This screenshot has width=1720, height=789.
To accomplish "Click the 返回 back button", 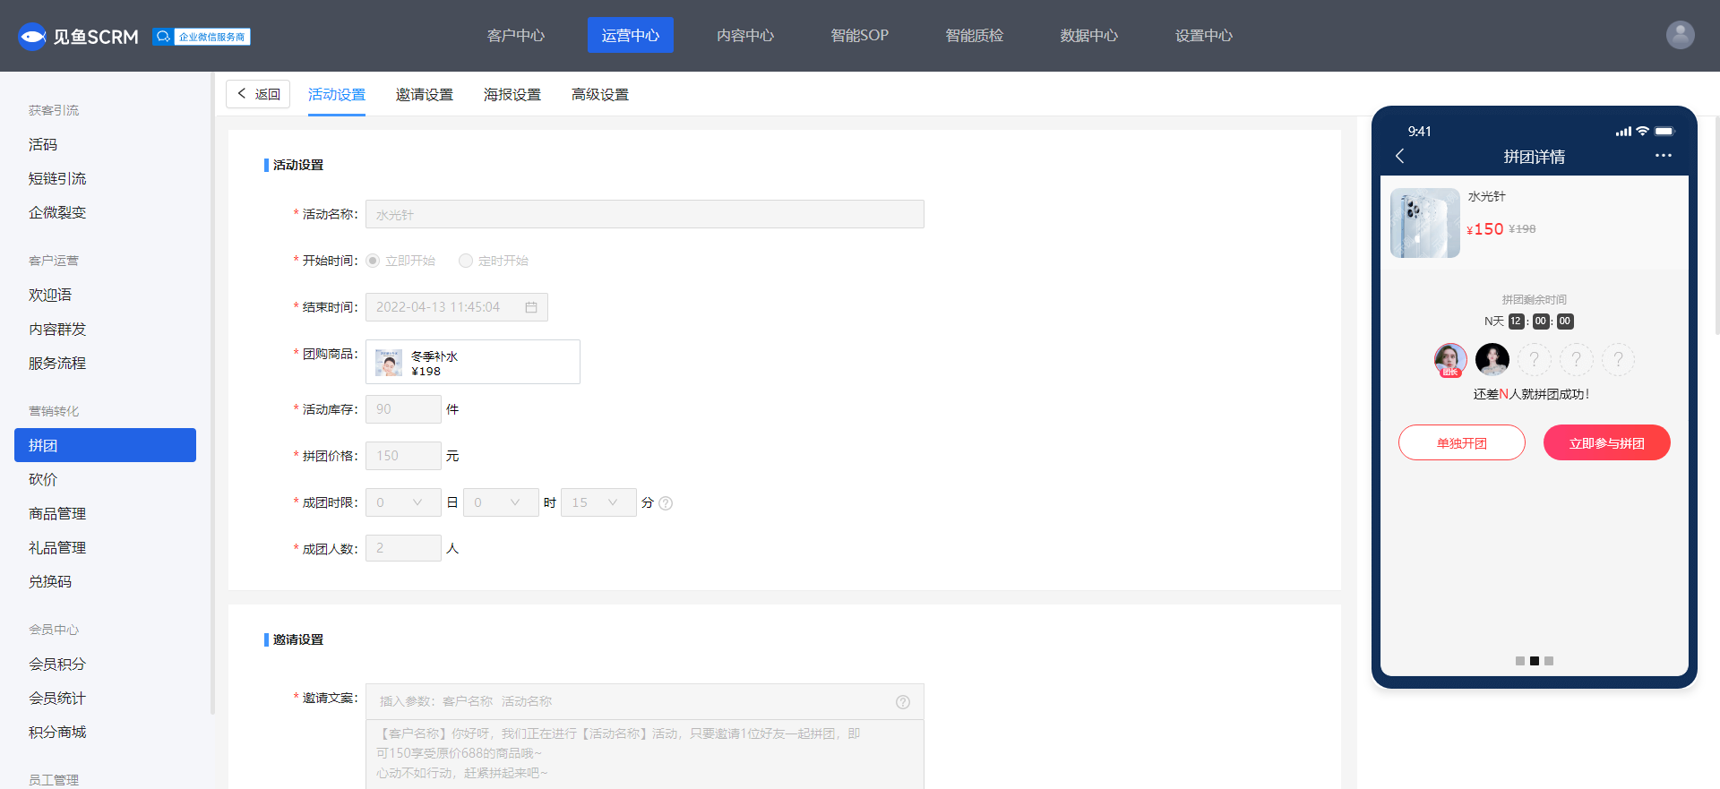I will 258,94.
